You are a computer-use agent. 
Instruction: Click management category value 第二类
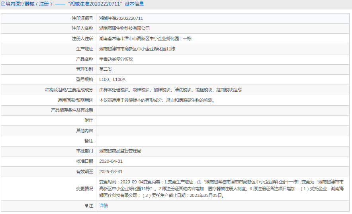pos(106,69)
